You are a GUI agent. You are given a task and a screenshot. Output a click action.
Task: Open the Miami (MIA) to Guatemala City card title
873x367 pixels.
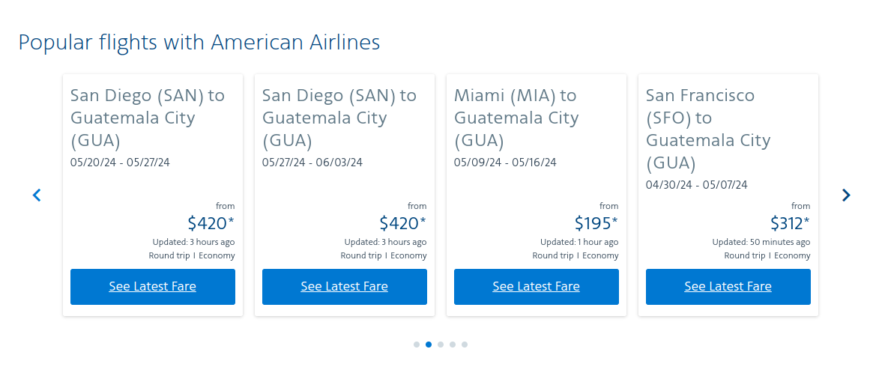tap(516, 118)
